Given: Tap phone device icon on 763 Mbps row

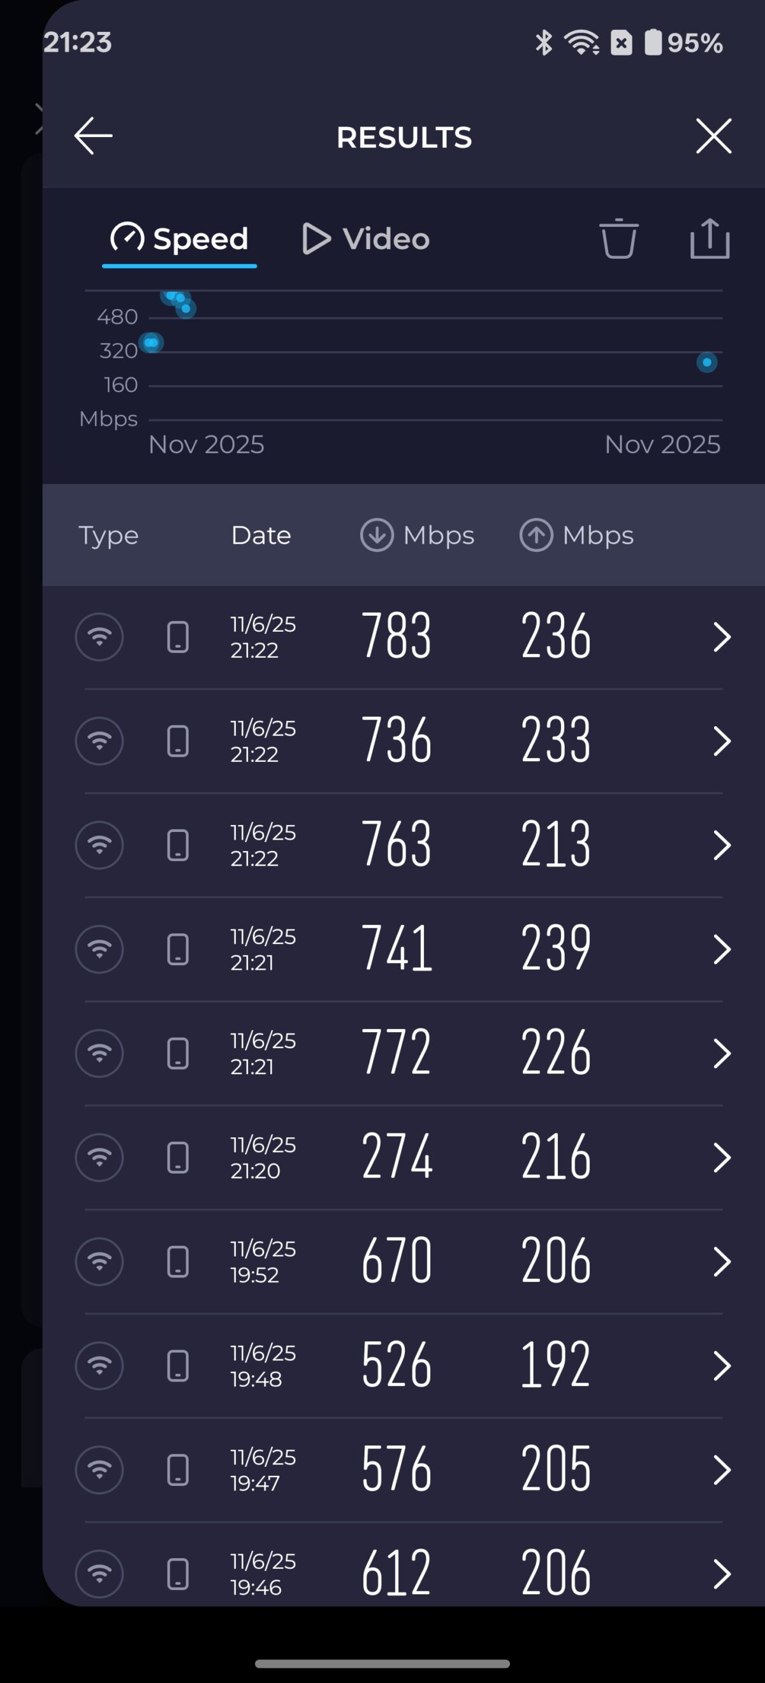Looking at the screenshot, I should coord(178,845).
